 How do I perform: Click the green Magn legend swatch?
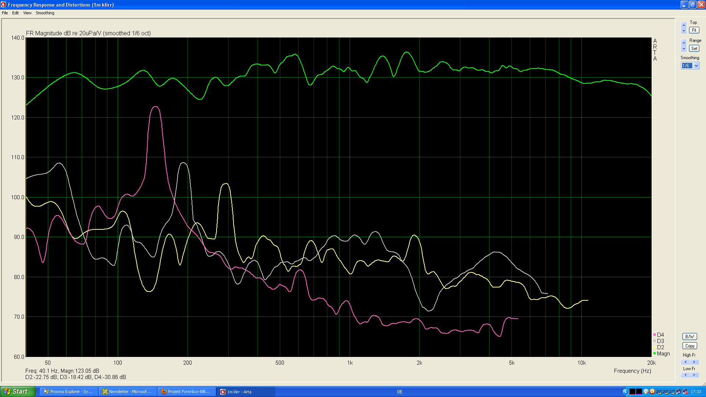(655, 354)
